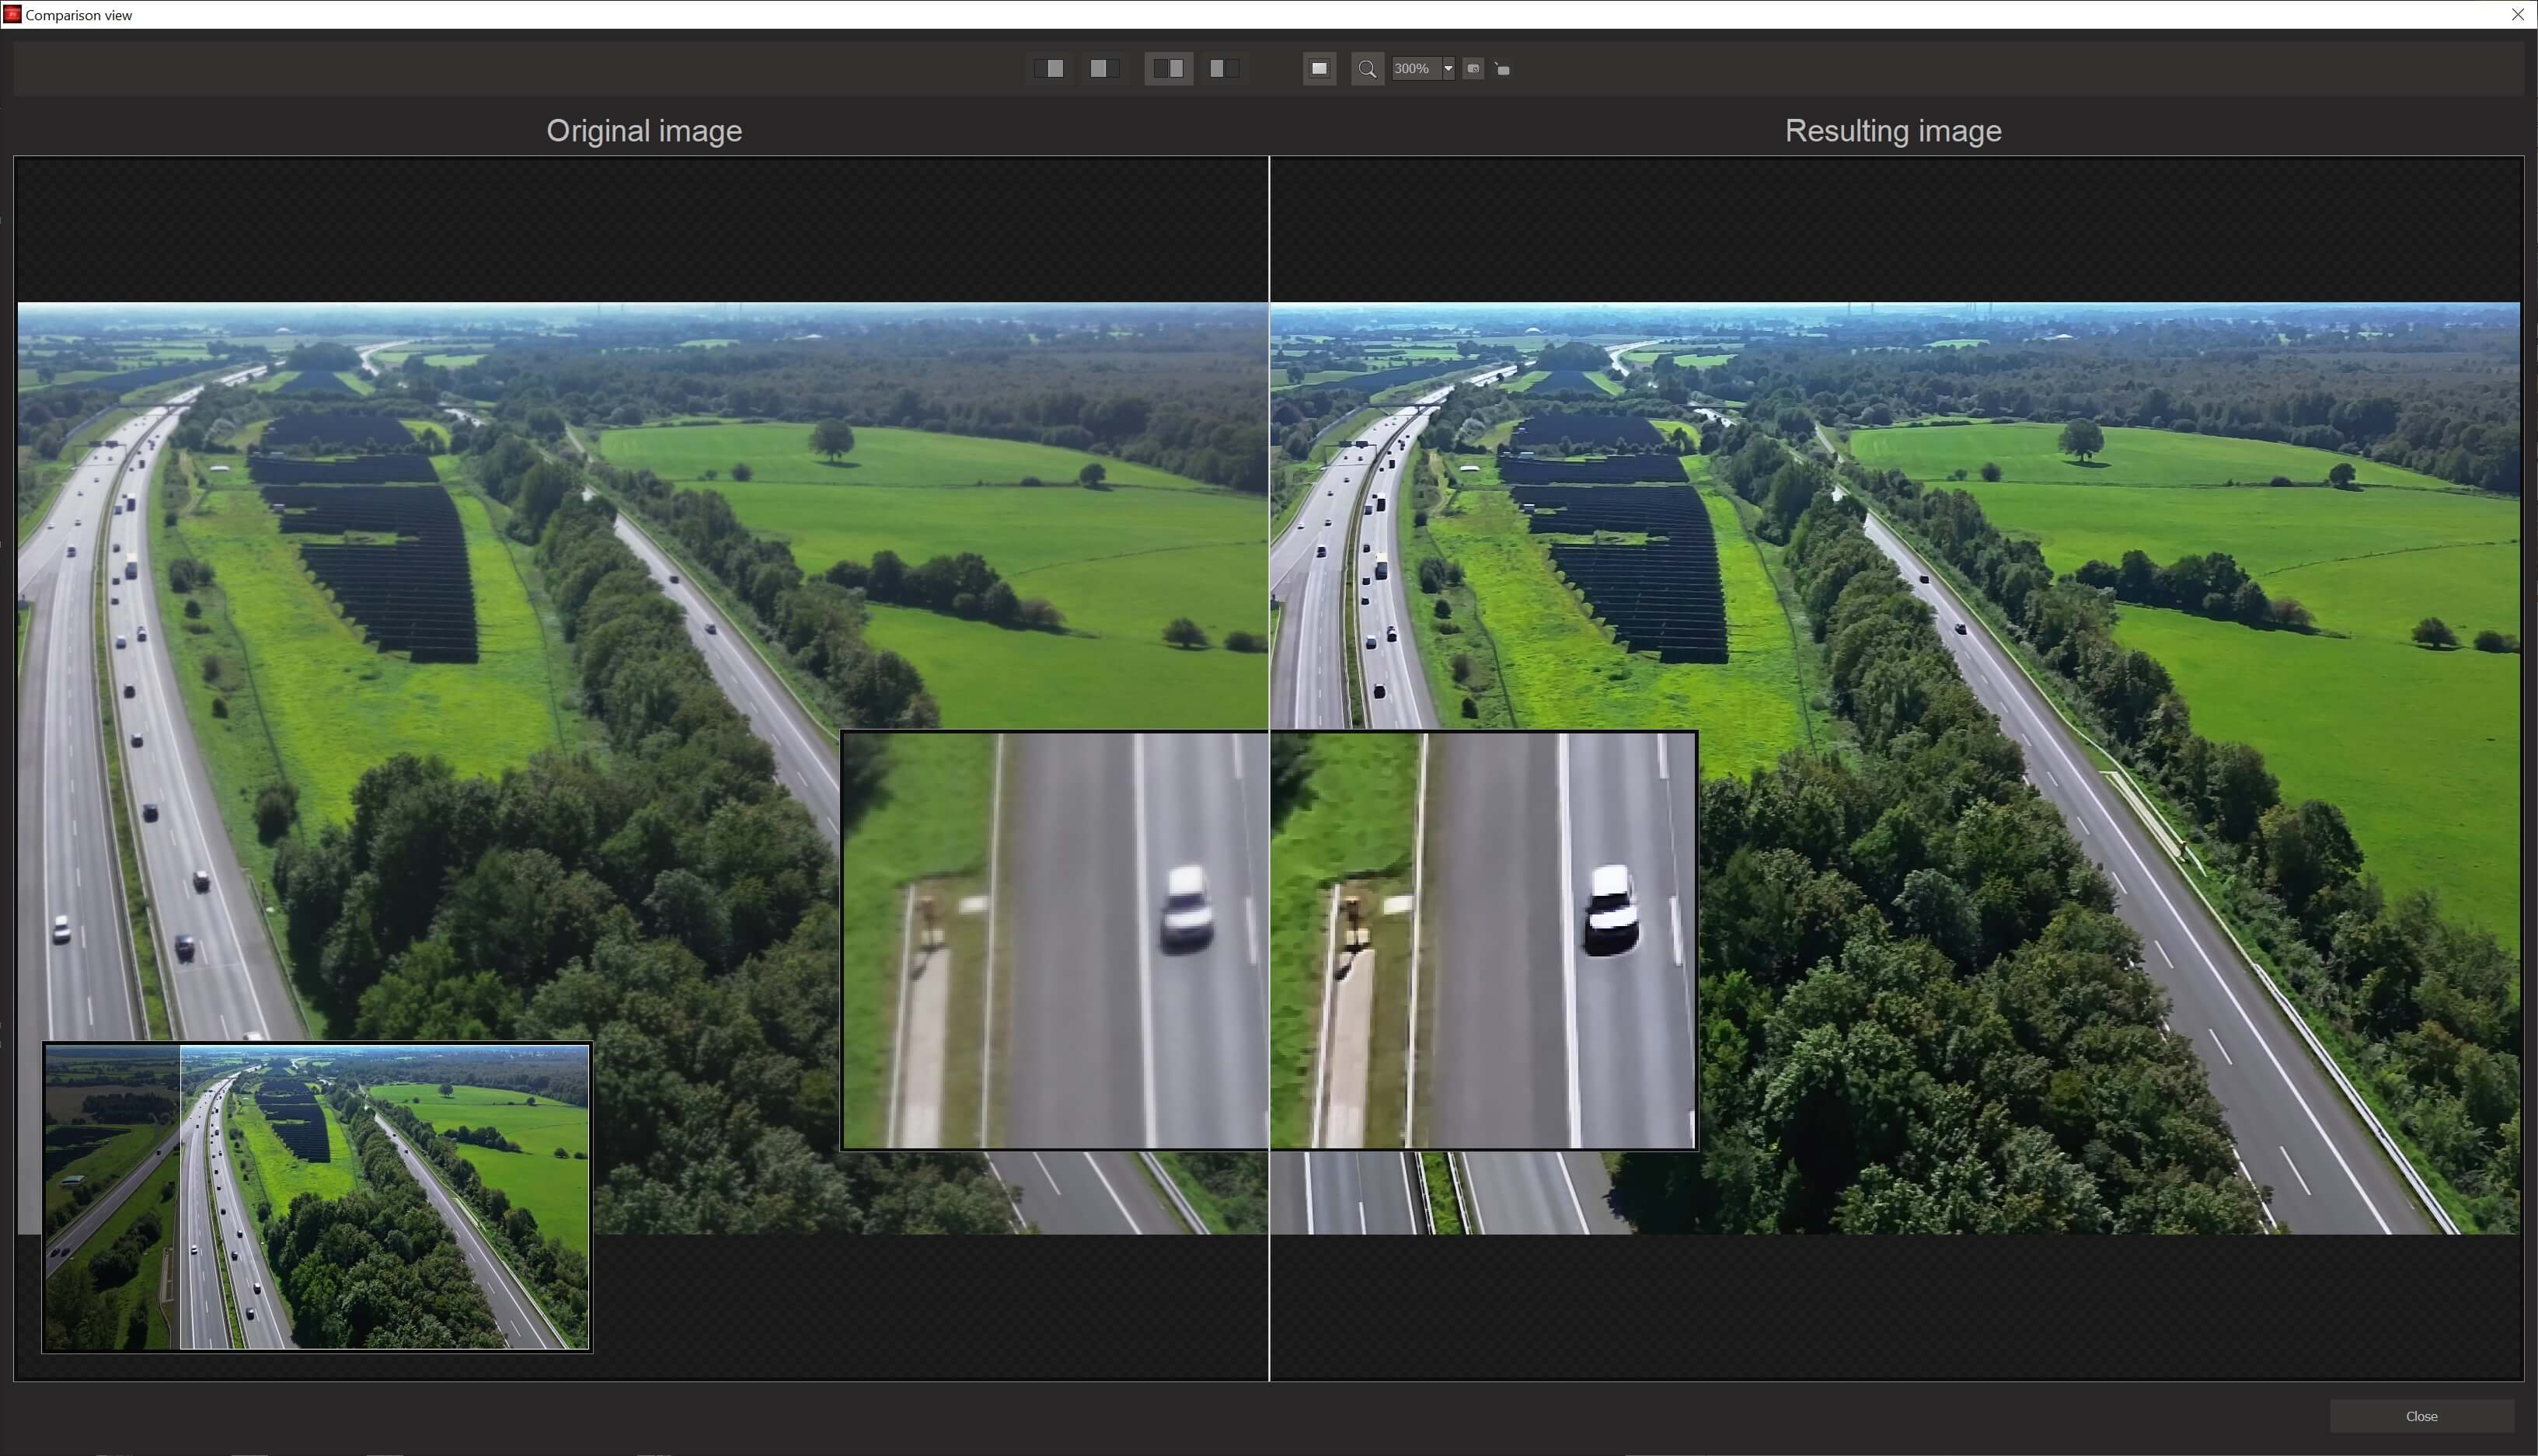Open the 300% zoom level dropdown

(1448, 69)
